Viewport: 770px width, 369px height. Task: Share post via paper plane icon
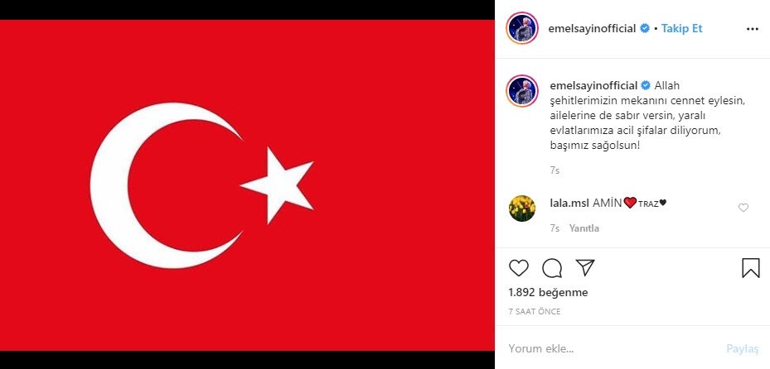pos(585,267)
